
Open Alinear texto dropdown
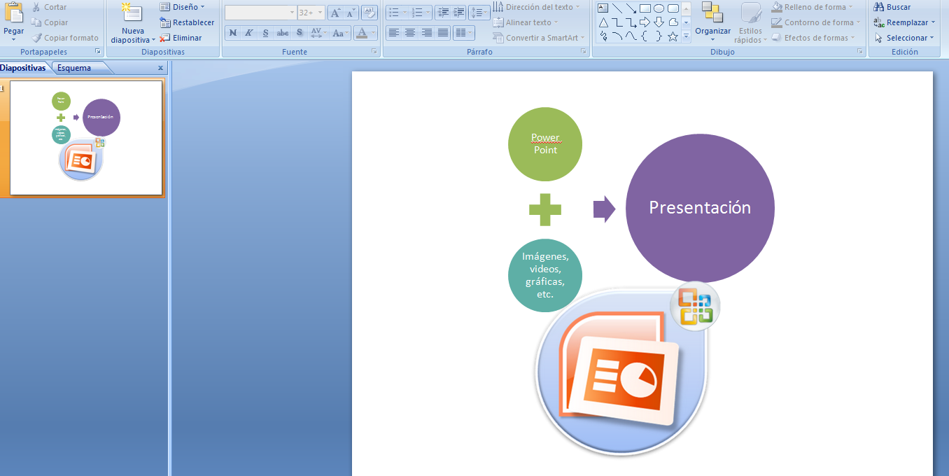pos(527,22)
